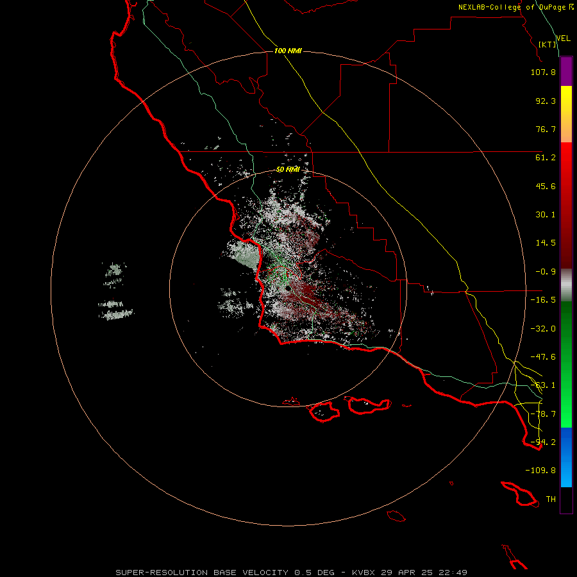Image resolution: width=577 pixels, height=577 pixels.
Task: Click the 50 NMI range ring label
Action: pos(288,169)
